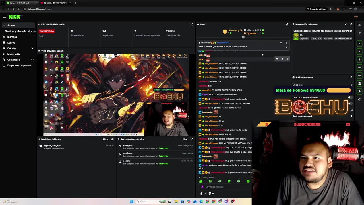This screenshot has height=205, width=364.
Task: Edit the stream info with the pencil icon
Action: pyautogui.click(x=346, y=24)
